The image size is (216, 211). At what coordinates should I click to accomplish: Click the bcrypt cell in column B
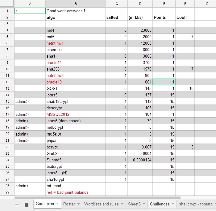(75, 147)
